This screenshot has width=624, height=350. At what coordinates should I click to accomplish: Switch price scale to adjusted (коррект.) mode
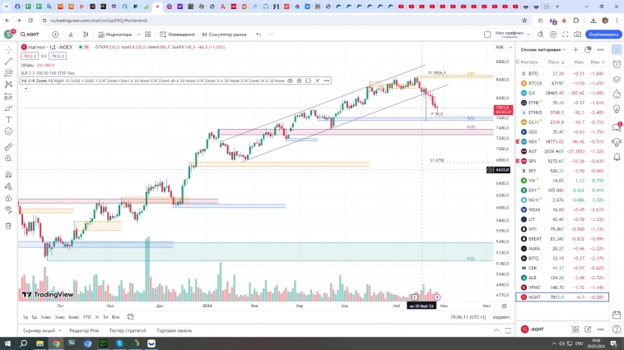pyautogui.click(x=501, y=316)
